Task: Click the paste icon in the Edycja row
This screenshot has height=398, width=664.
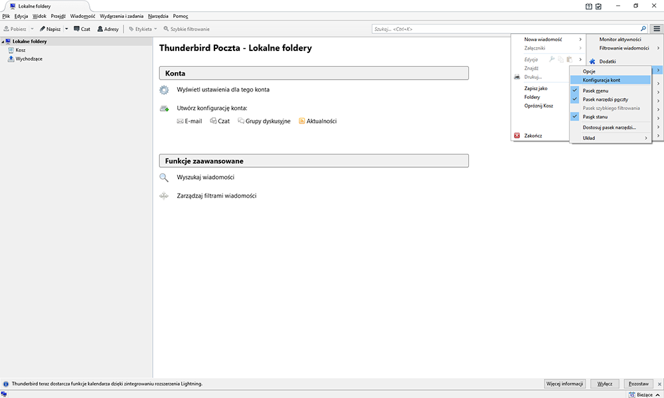Action: point(570,59)
